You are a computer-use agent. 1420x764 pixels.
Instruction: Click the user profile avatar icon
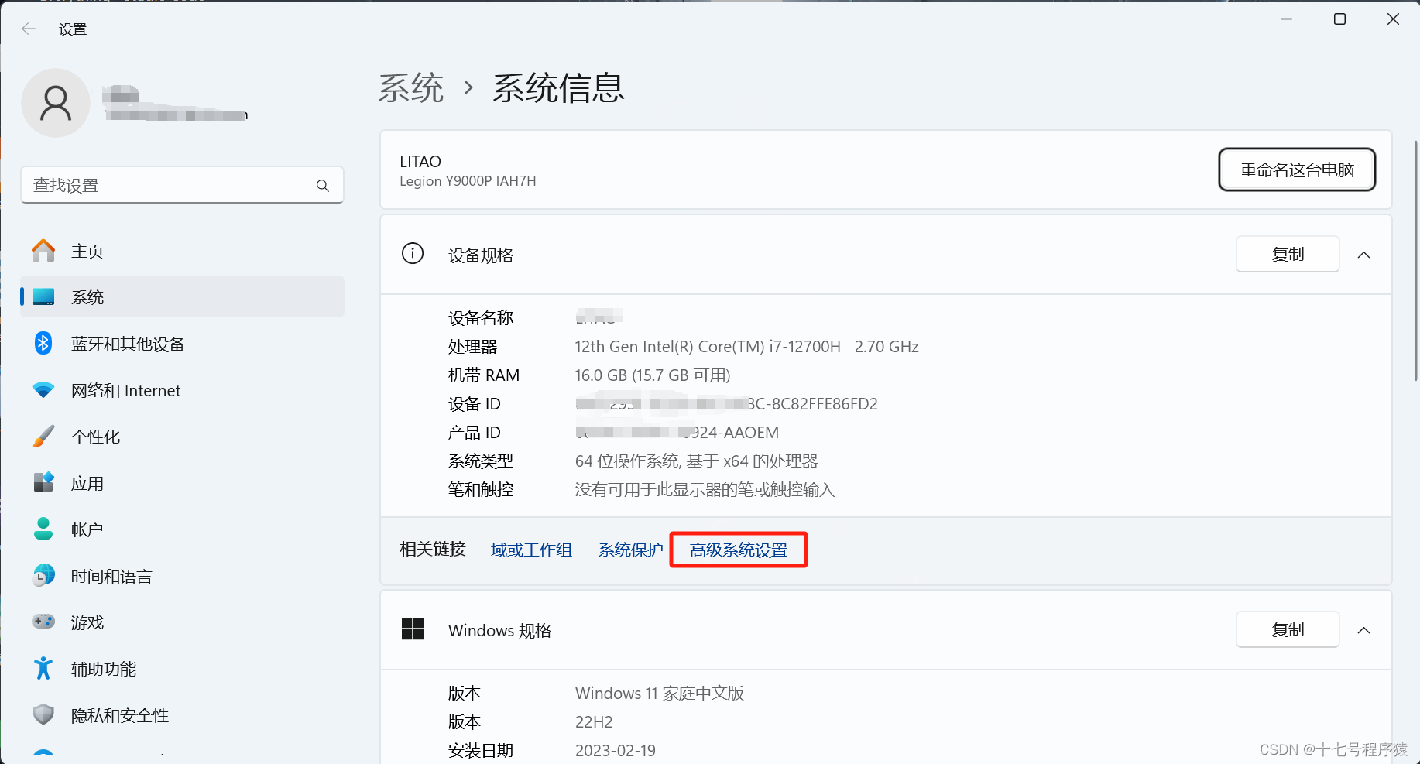click(x=56, y=103)
